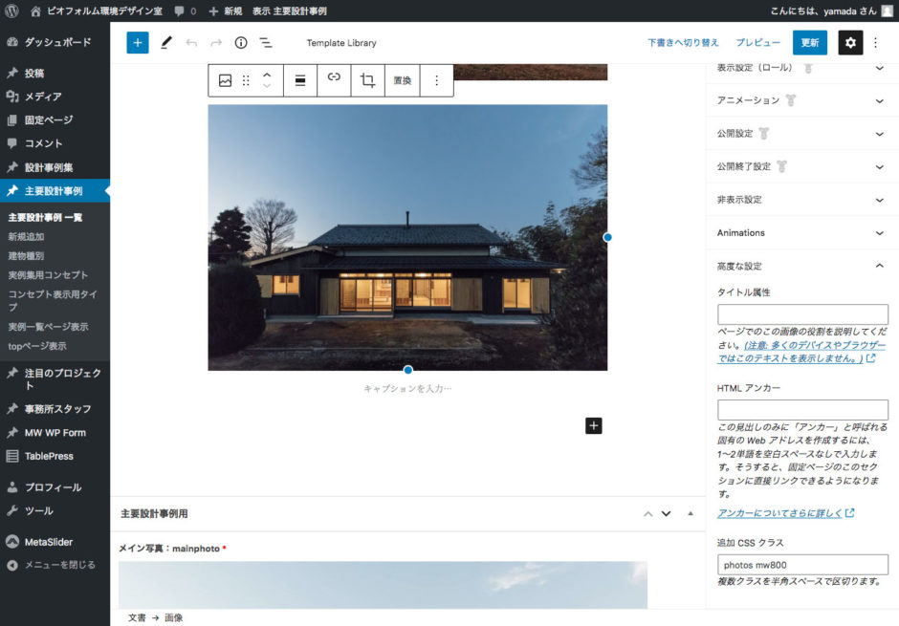Click the image block type icon
This screenshot has height=626, width=899.
[226, 80]
